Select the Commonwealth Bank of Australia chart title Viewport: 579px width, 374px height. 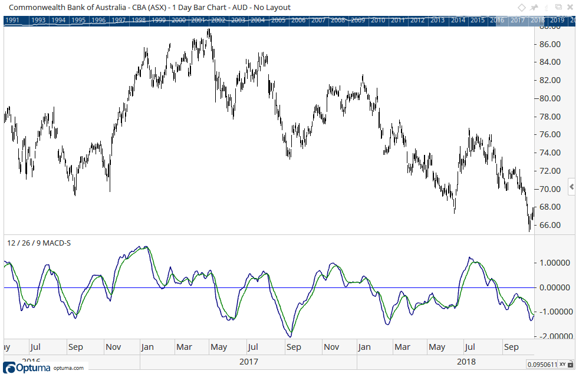150,8
